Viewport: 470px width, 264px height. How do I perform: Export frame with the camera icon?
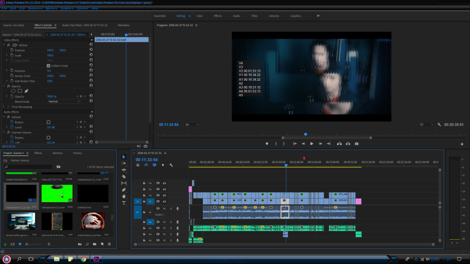point(356,143)
